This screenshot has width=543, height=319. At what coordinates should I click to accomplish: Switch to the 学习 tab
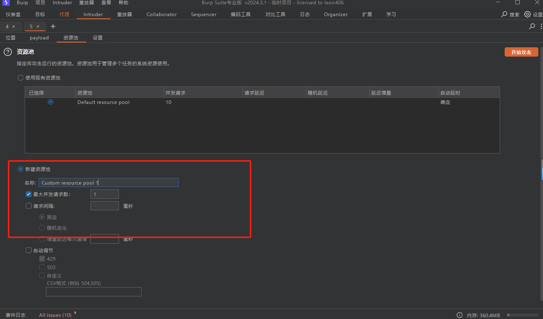pyautogui.click(x=391, y=14)
